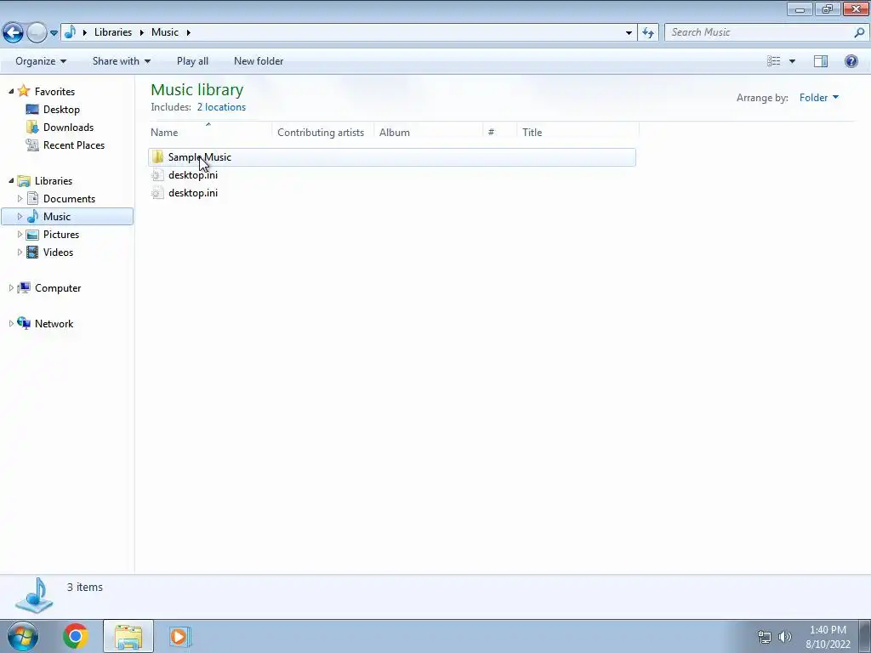Open the volume speaker tray icon
The width and height of the screenshot is (871, 653).
(785, 637)
